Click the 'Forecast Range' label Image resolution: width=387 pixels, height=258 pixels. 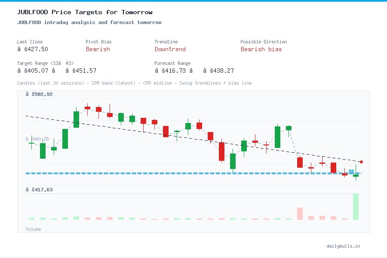[x=172, y=63]
